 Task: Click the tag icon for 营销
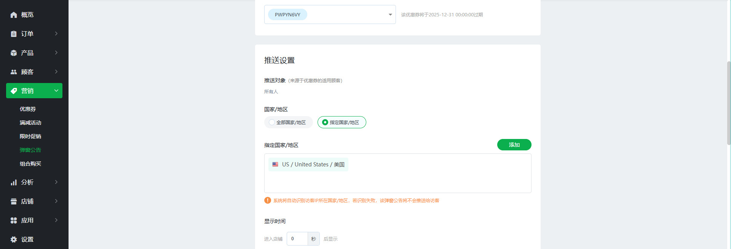[14, 91]
